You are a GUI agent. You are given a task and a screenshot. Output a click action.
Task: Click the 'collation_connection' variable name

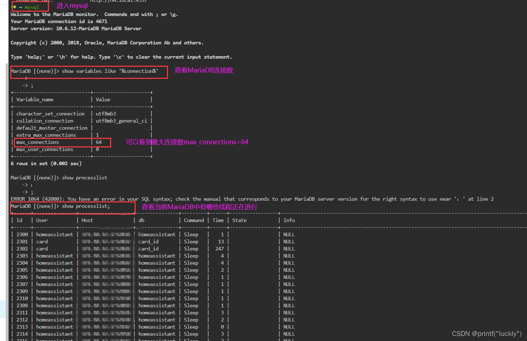pyautogui.click(x=45, y=121)
